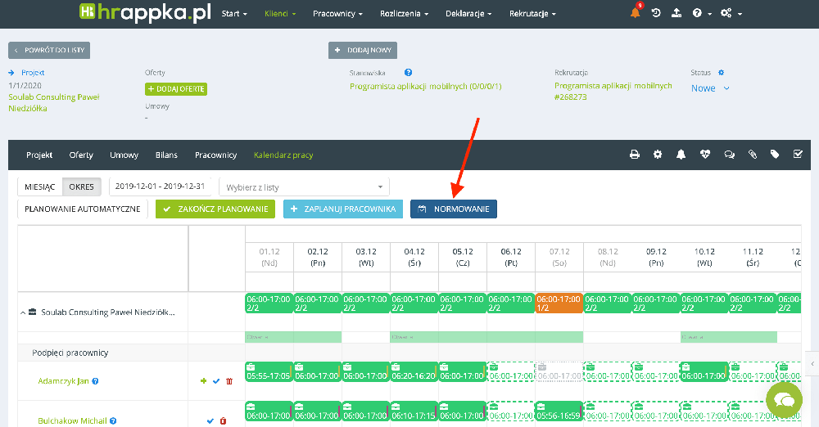This screenshot has width=819, height=427.
Task: Click help icon beside Bulchakow Michail
Action: [x=113, y=420]
